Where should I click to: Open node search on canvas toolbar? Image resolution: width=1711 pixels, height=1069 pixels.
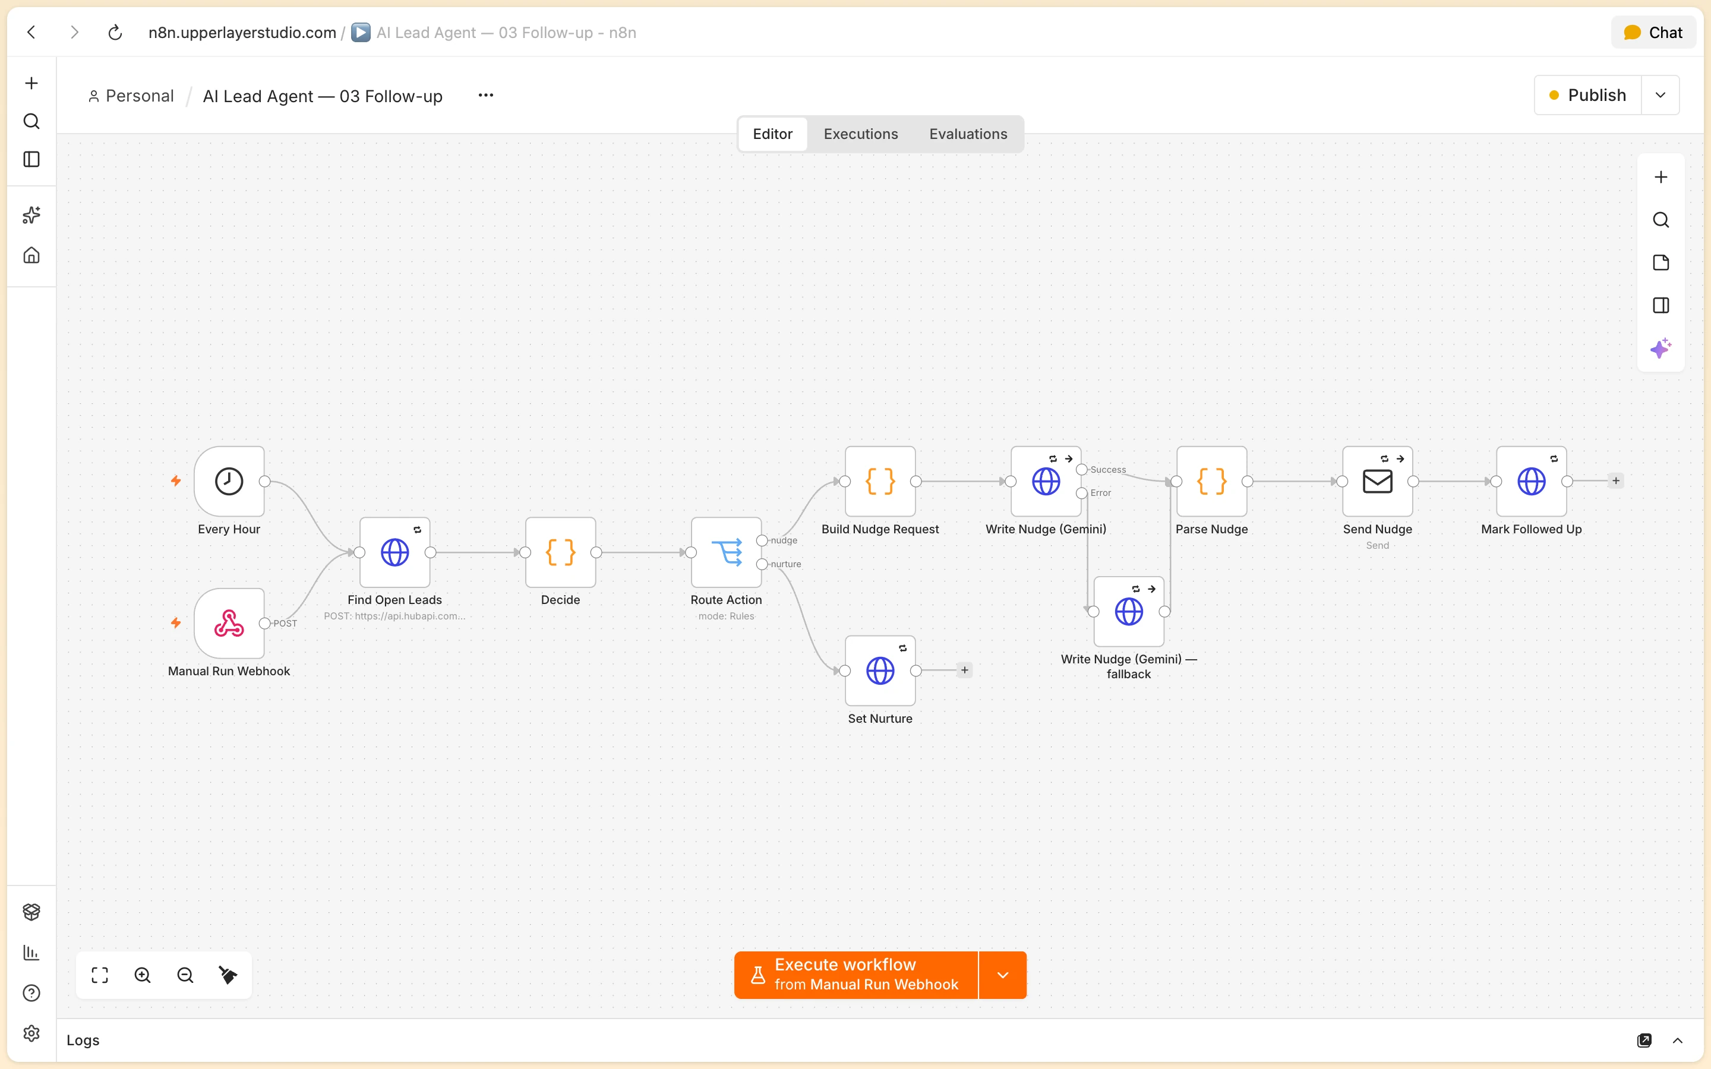pyautogui.click(x=1661, y=220)
